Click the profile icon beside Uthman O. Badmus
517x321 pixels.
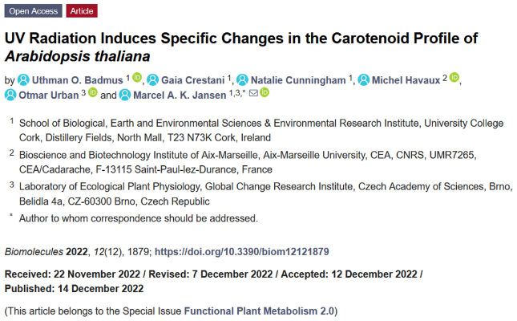(x=24, y=79)
